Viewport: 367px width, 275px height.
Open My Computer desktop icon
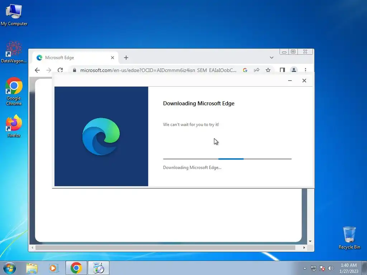coord(14,15)
